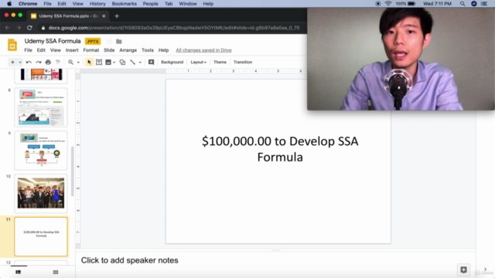Viewport: 495px width, 278px height.
Task: Click the browser reload icon
Action: click(x=29, y=28)
